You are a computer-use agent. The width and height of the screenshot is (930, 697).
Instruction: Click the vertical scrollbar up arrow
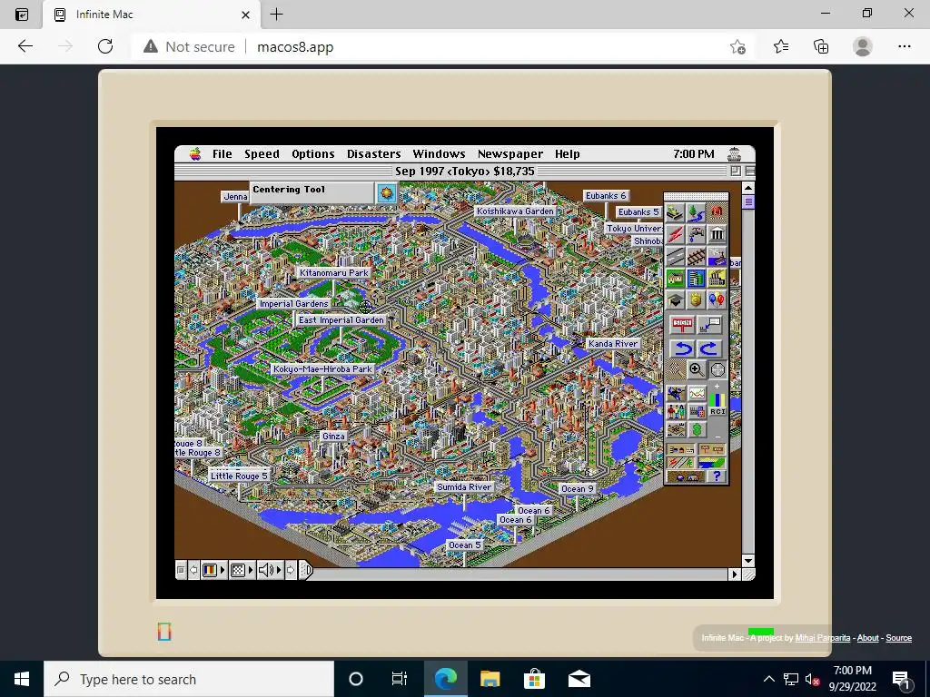pyautogui.click(x=748, y=188)
